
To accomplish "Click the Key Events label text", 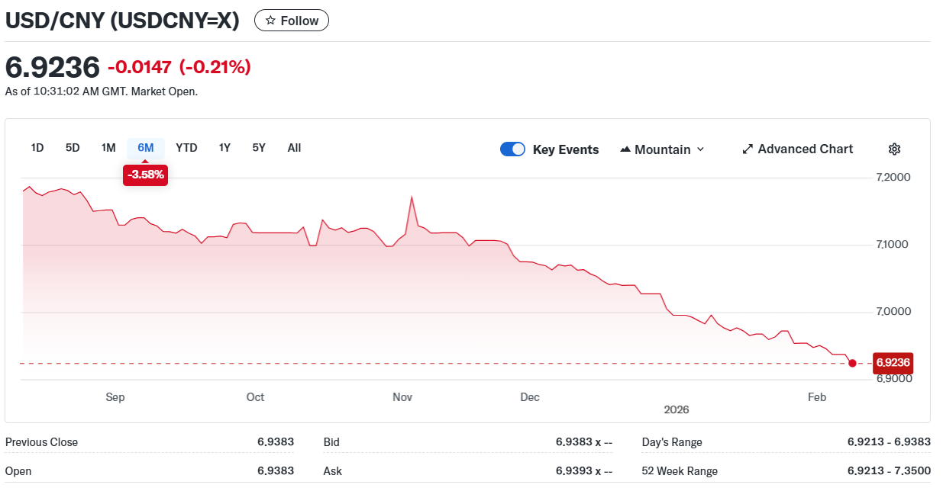I will click(566, 149).
